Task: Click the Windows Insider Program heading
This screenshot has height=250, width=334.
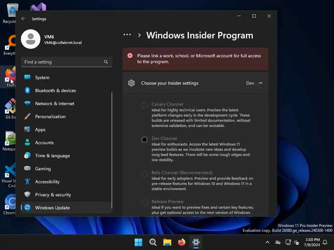Action: pos(200,35)
